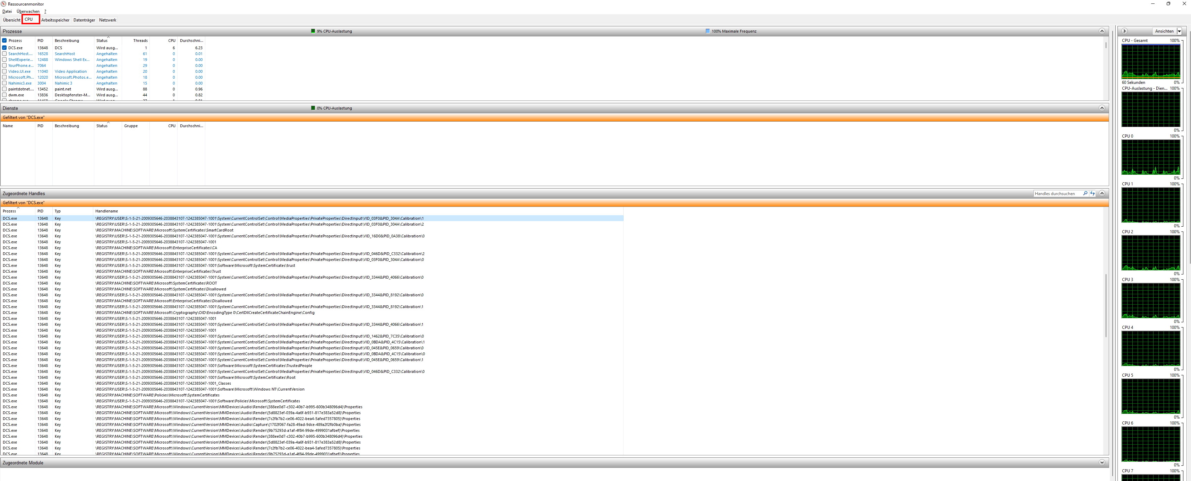Sort handles by Typ column header
Screen dimensions: 1191x481
(x=73, y=211)
